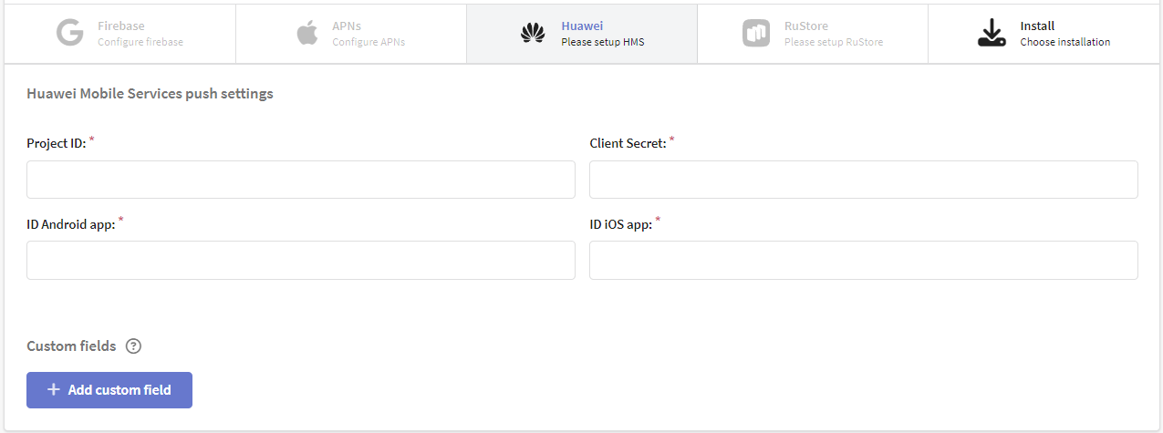Open the APNs configuration tab
The width and height of the screenshot is (1163, 433).
351,34
